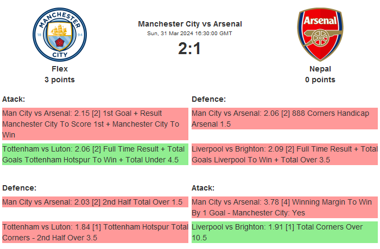Click the left Atack section heading
Screen dimensions: 380x249
coord(14,99)
